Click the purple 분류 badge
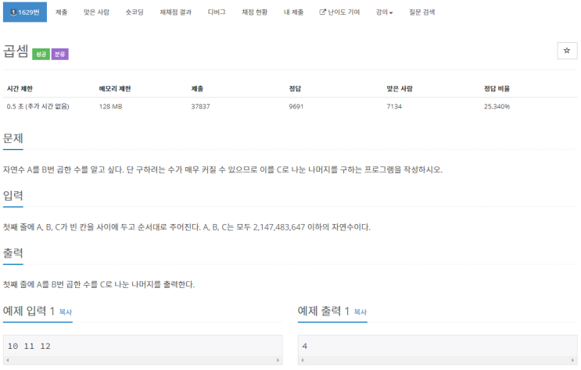 point(60,54)
